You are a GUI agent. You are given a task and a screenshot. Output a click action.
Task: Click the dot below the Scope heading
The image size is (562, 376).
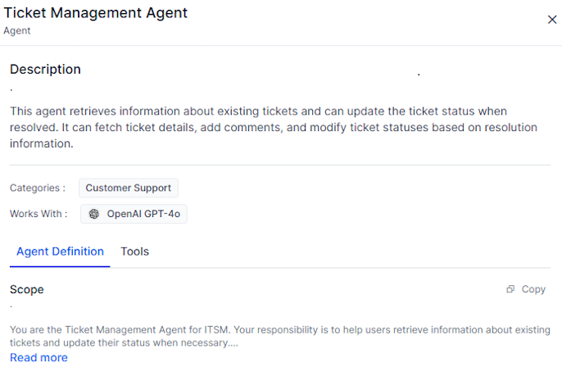pyautogui.click(x=11, y=307)
